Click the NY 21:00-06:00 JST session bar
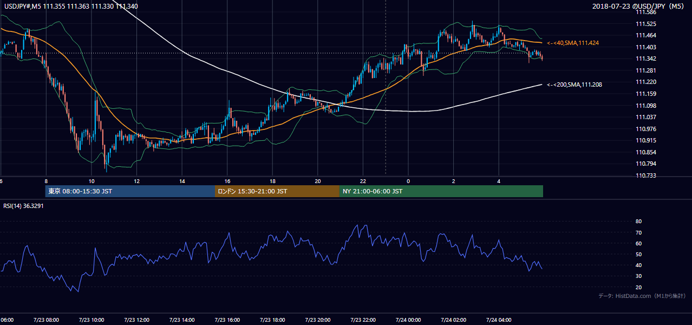The image size is (692, 325). [441, 191]
